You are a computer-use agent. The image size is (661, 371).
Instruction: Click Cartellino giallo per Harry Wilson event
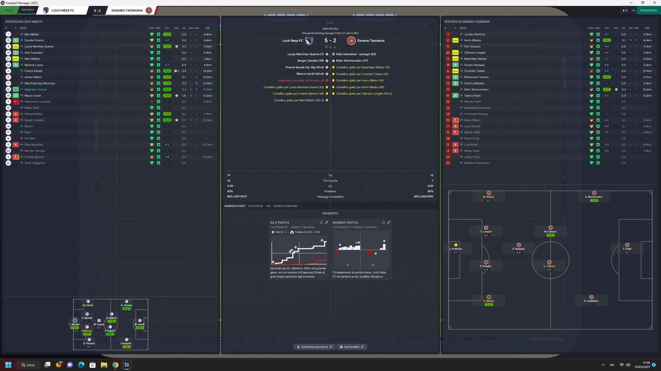360,80
